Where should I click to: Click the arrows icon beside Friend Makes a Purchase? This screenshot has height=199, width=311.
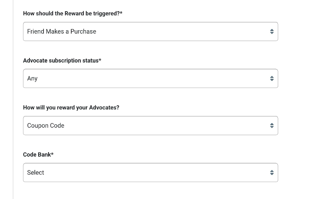click(272, 32)
